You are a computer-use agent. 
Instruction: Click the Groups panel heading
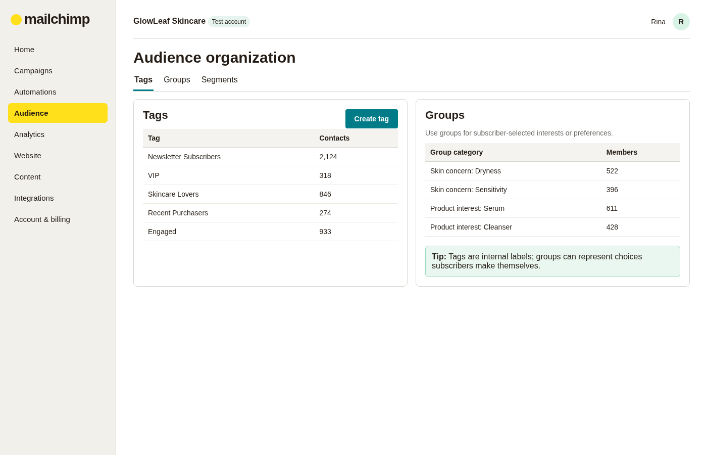(x=445, y=115)
